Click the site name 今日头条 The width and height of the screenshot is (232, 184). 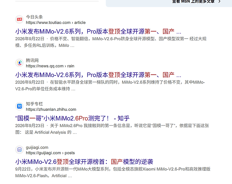(34, 17)
